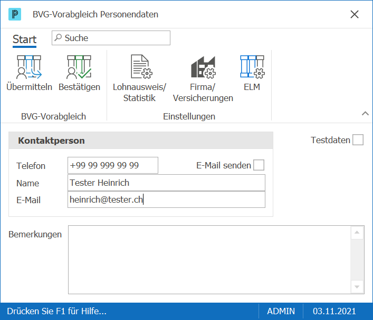Open Lohnausweis/Statistik settings
This screenshot has width=373, height=320.
[139, 78]
